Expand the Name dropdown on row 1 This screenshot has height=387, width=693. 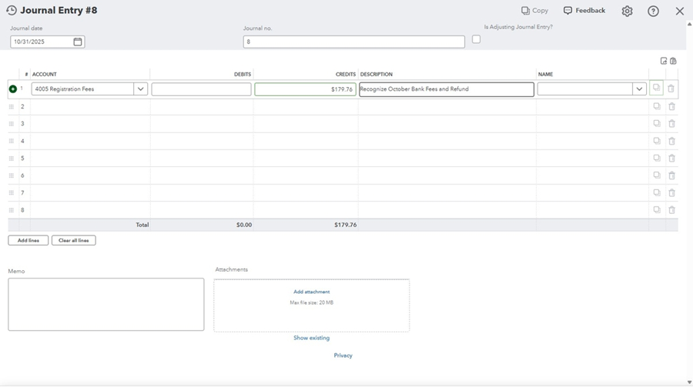(639, 89)
